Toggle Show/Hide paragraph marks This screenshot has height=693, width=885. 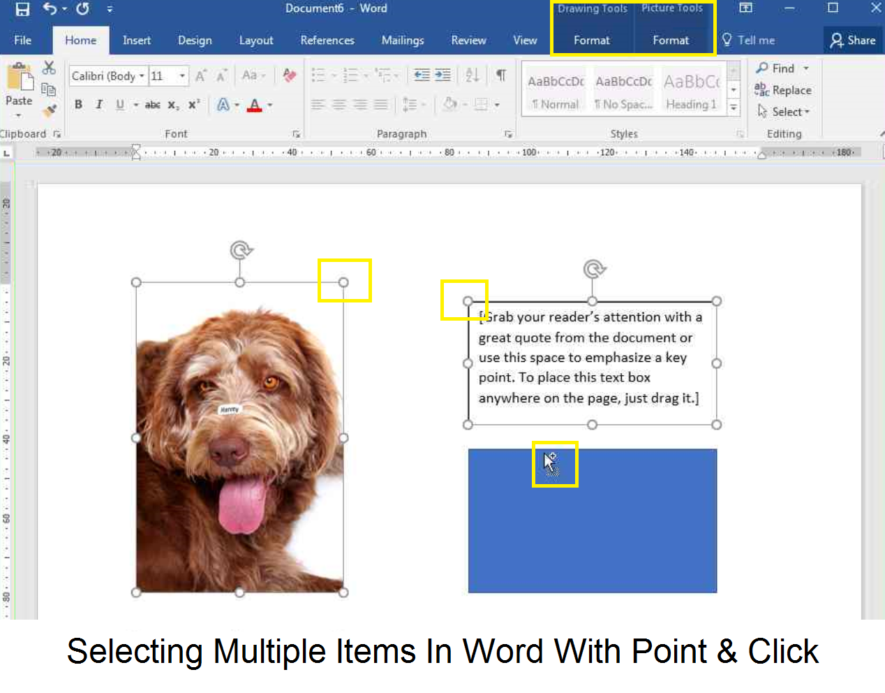500,75
